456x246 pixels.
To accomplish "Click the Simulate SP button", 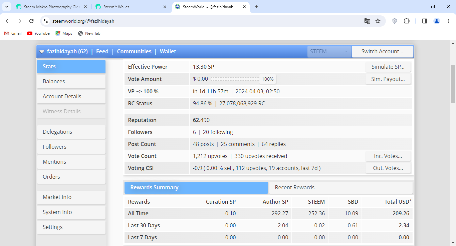I will (x=388, y=67).
